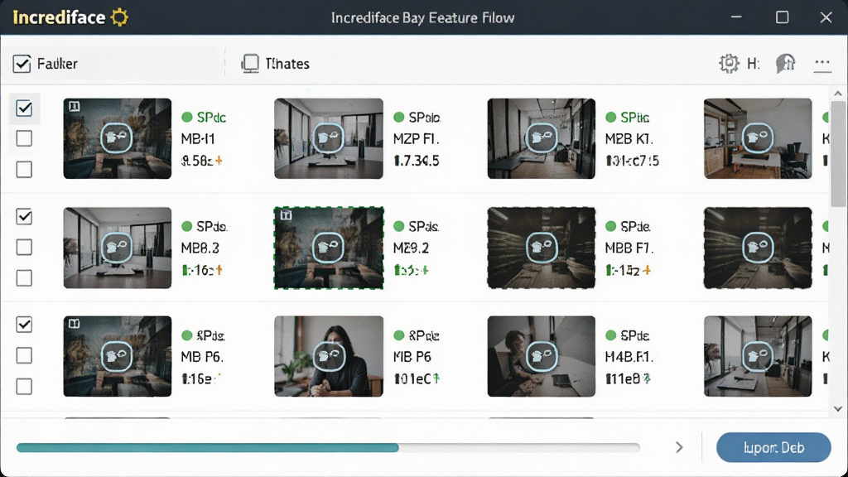Click the scrollbar down arrow
This screenshot has height=477, width=848.
coord(838,409)
